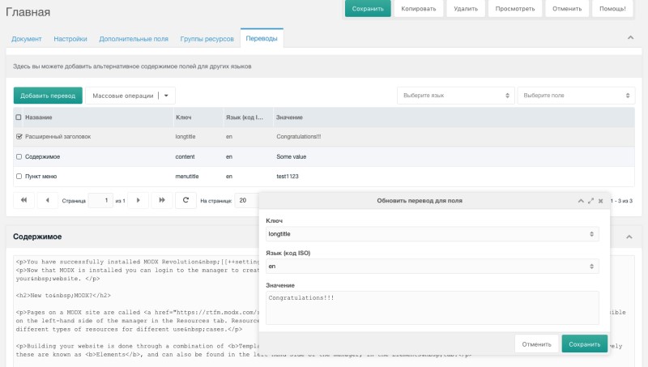Tick the Пункт меню row checkbox

(19, 176)
